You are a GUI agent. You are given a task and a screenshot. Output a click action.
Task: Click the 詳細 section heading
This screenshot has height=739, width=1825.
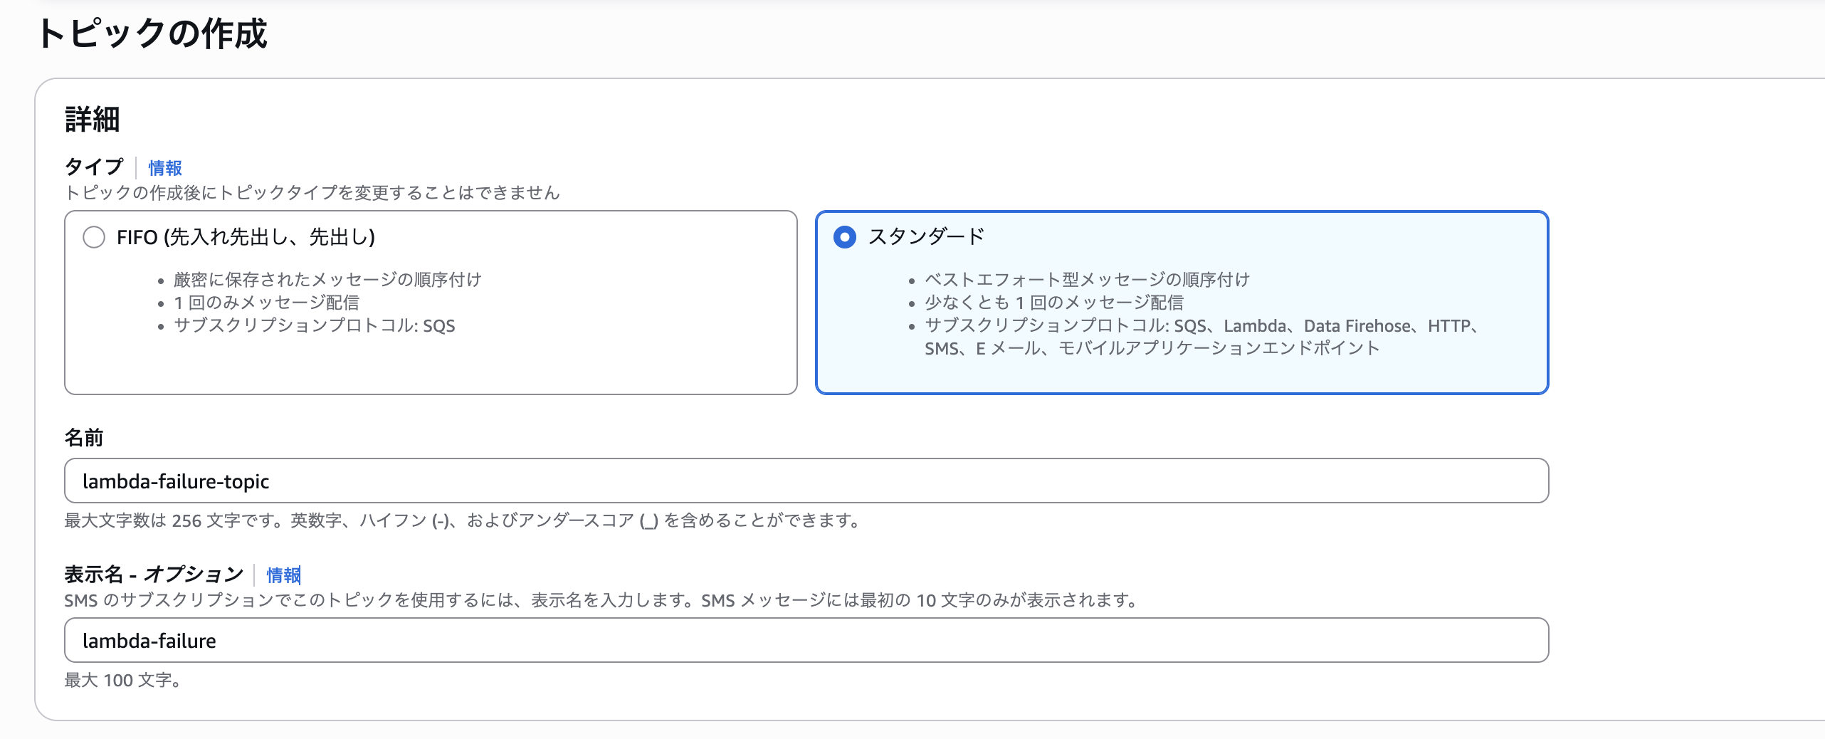click(93, 119)
